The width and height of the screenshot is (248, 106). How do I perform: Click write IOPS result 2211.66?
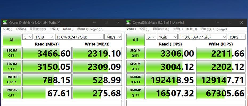click(221, 53)
